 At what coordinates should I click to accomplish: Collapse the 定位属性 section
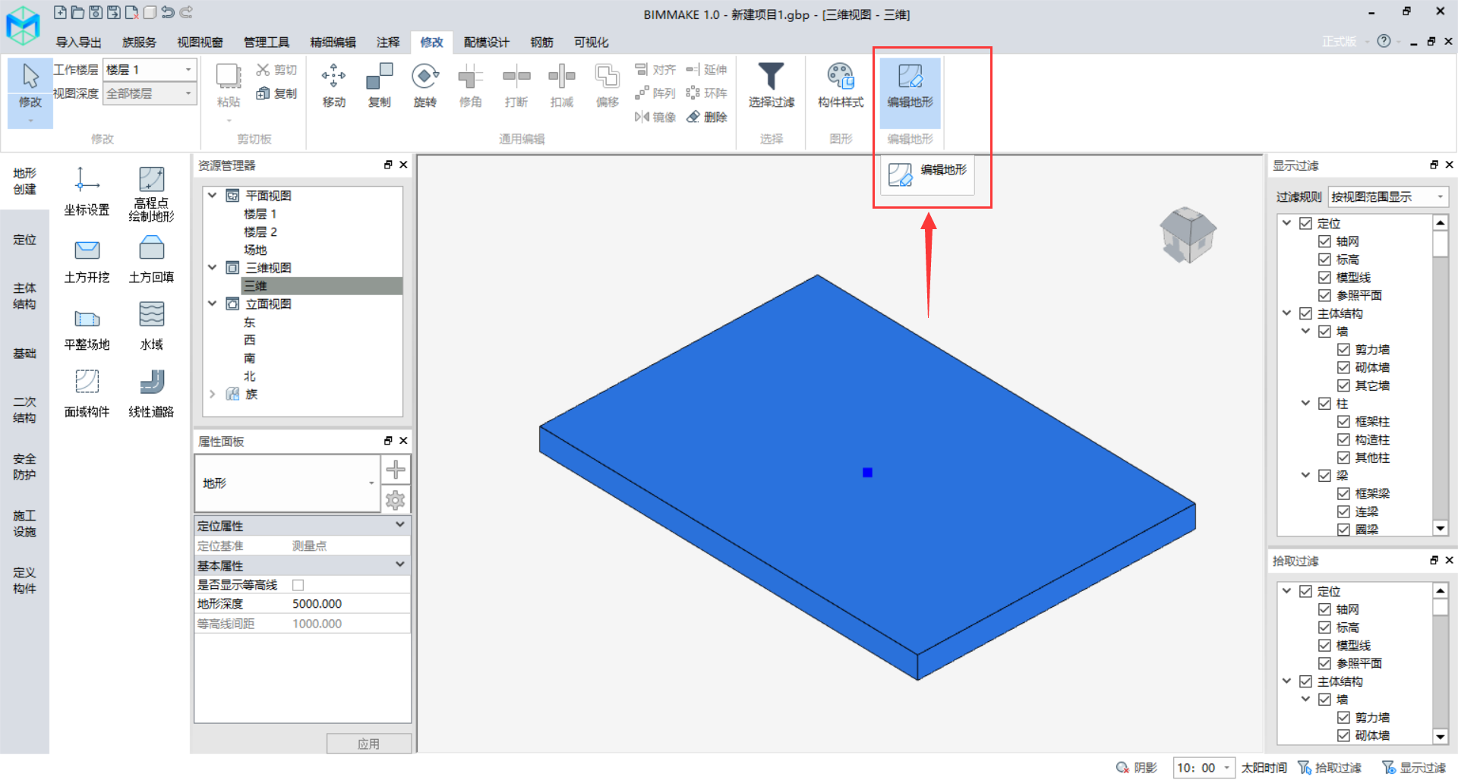click(399, 525)
